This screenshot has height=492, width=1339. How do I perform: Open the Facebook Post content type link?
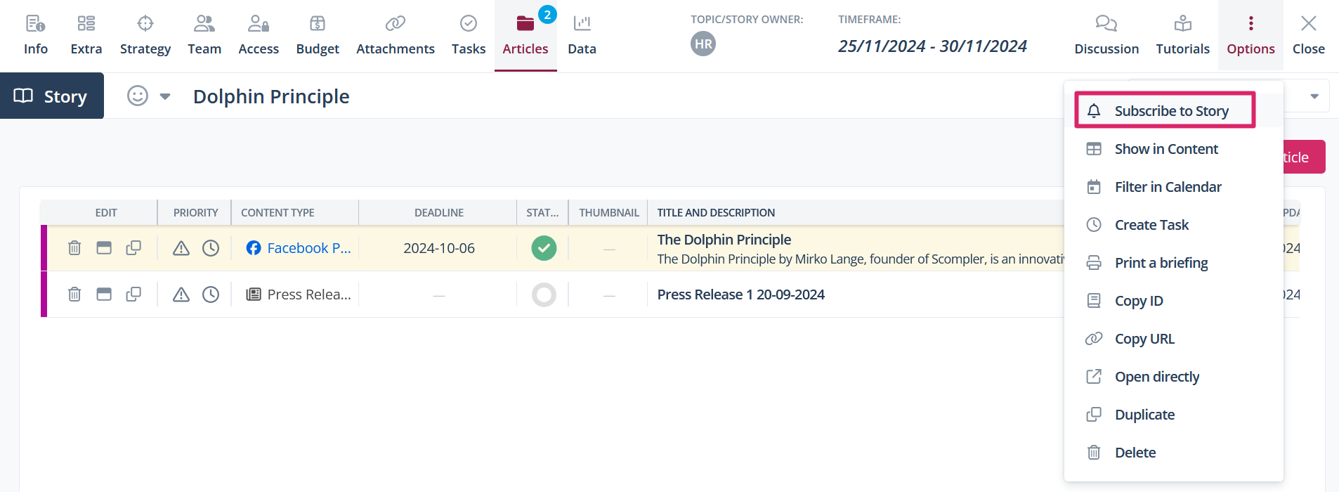click(308, 248)
